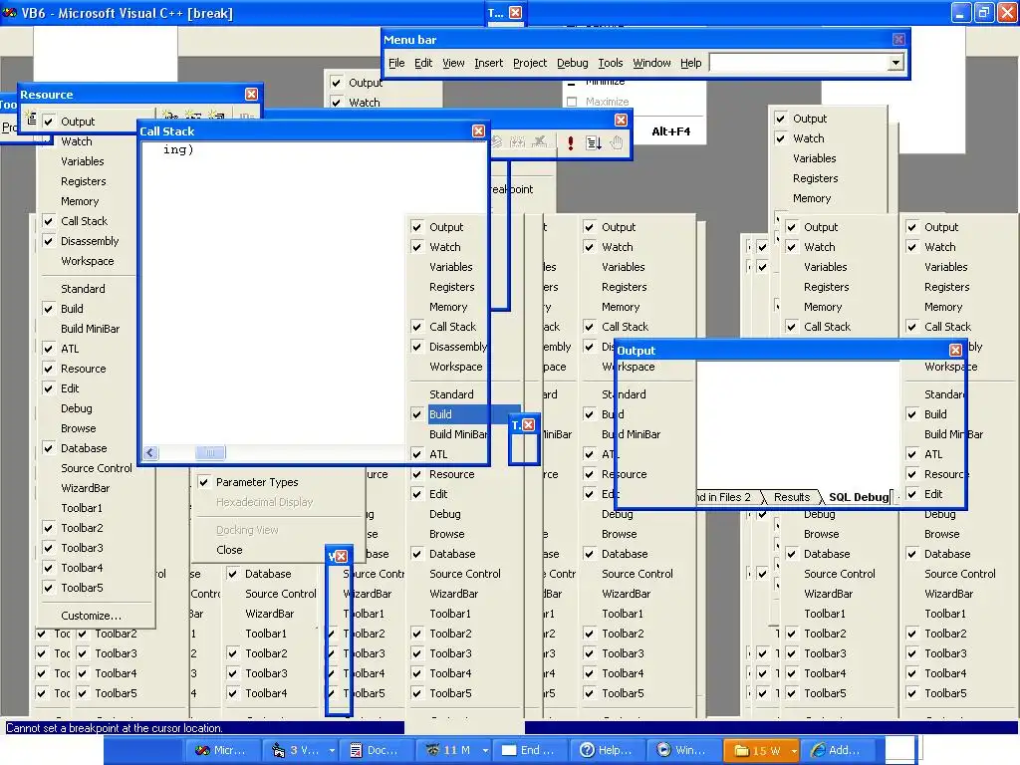Image resolution: width=1020 pixels, height=765 pixels.
Task: Open the Help menu in Menu bar
Action: pyautogui.click(x=691, y=63)
